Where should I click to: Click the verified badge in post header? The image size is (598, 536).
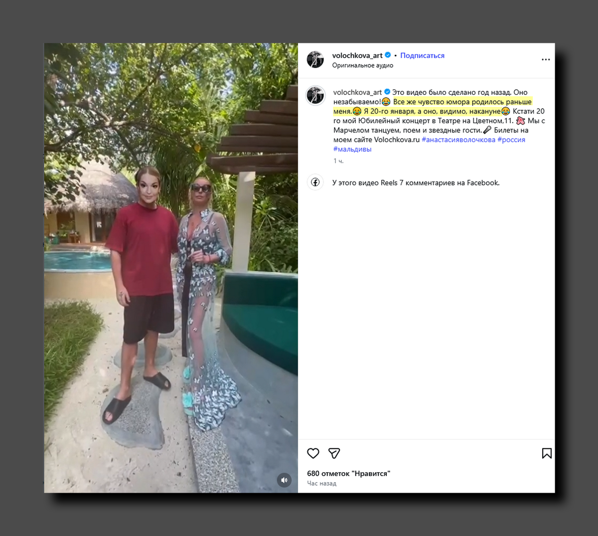[388, 55]
